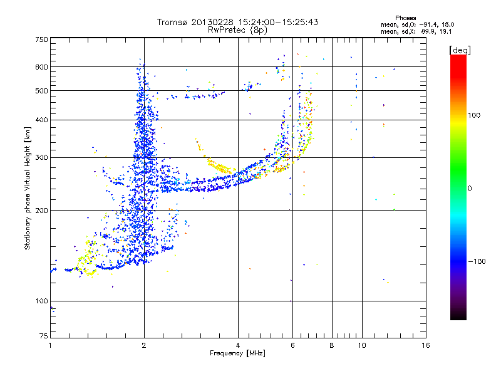This screenshot has width=501, height=376.
Task: Click the y-axis tick label '300'
Action: (41, 158)
